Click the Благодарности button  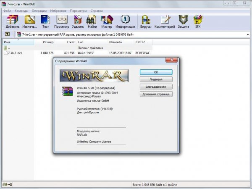[x=156, y=87]
